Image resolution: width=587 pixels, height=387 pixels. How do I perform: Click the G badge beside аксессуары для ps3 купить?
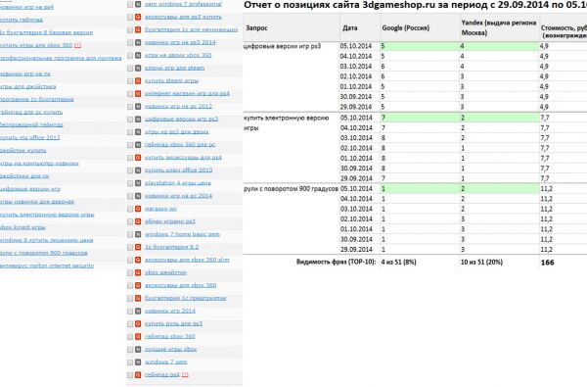point(138,17)
